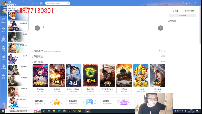The width and height of the screenshot is (202, 114).
Task: Click the user avatar at top left
Action: coord(4,3)
